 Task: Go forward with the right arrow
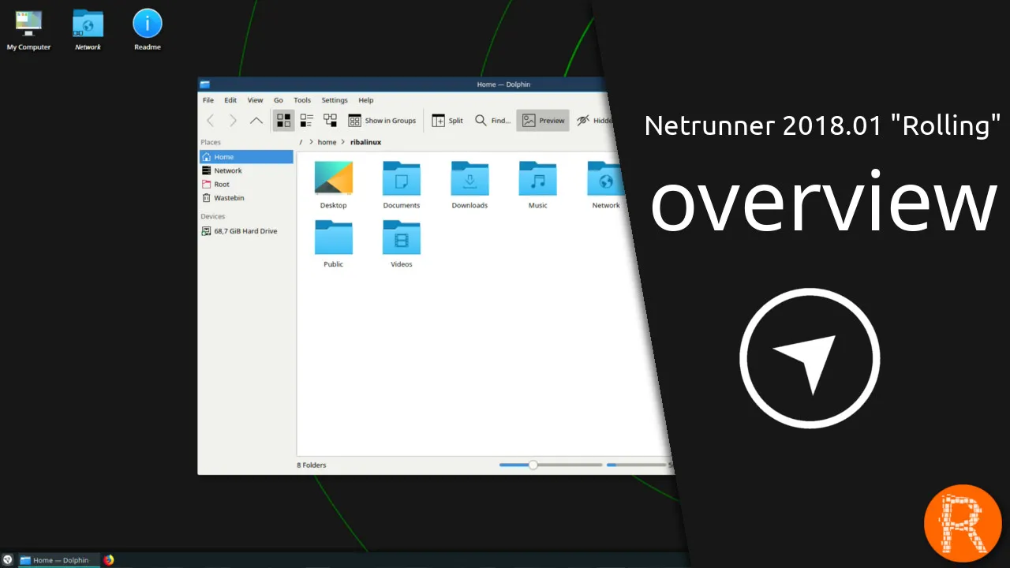click(233, 121)
